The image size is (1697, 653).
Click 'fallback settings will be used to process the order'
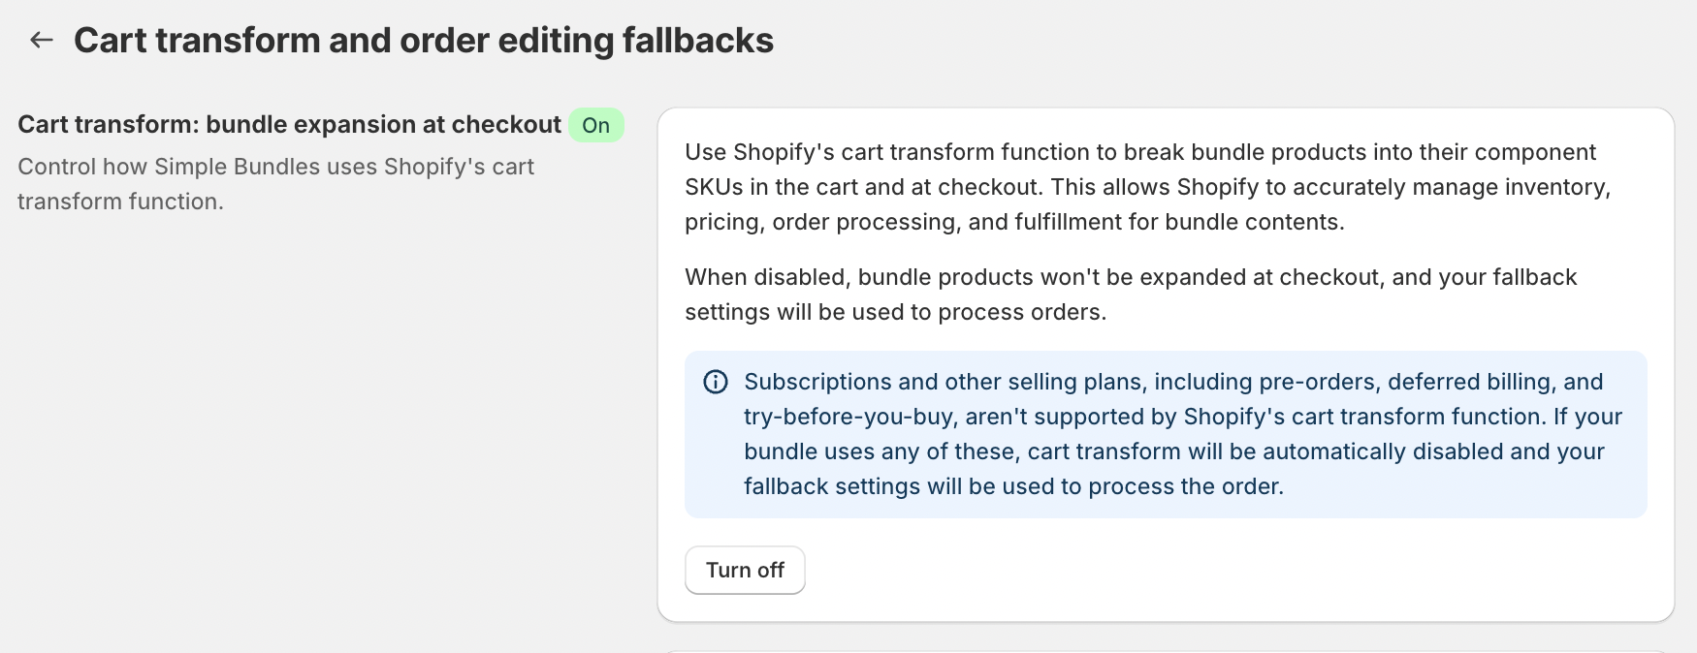(1013, 486)
